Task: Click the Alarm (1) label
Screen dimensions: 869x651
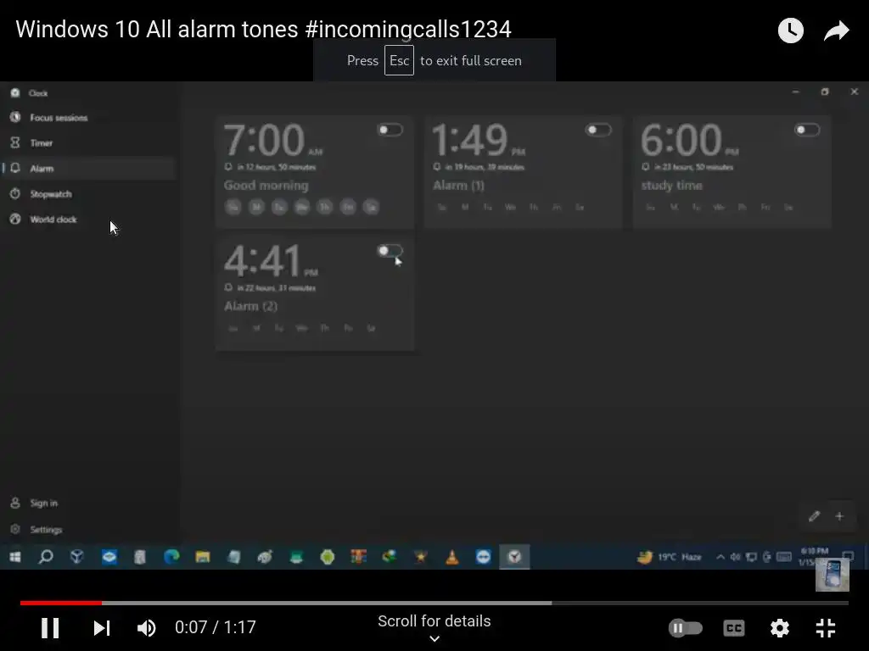Action: tap(458, 186)
